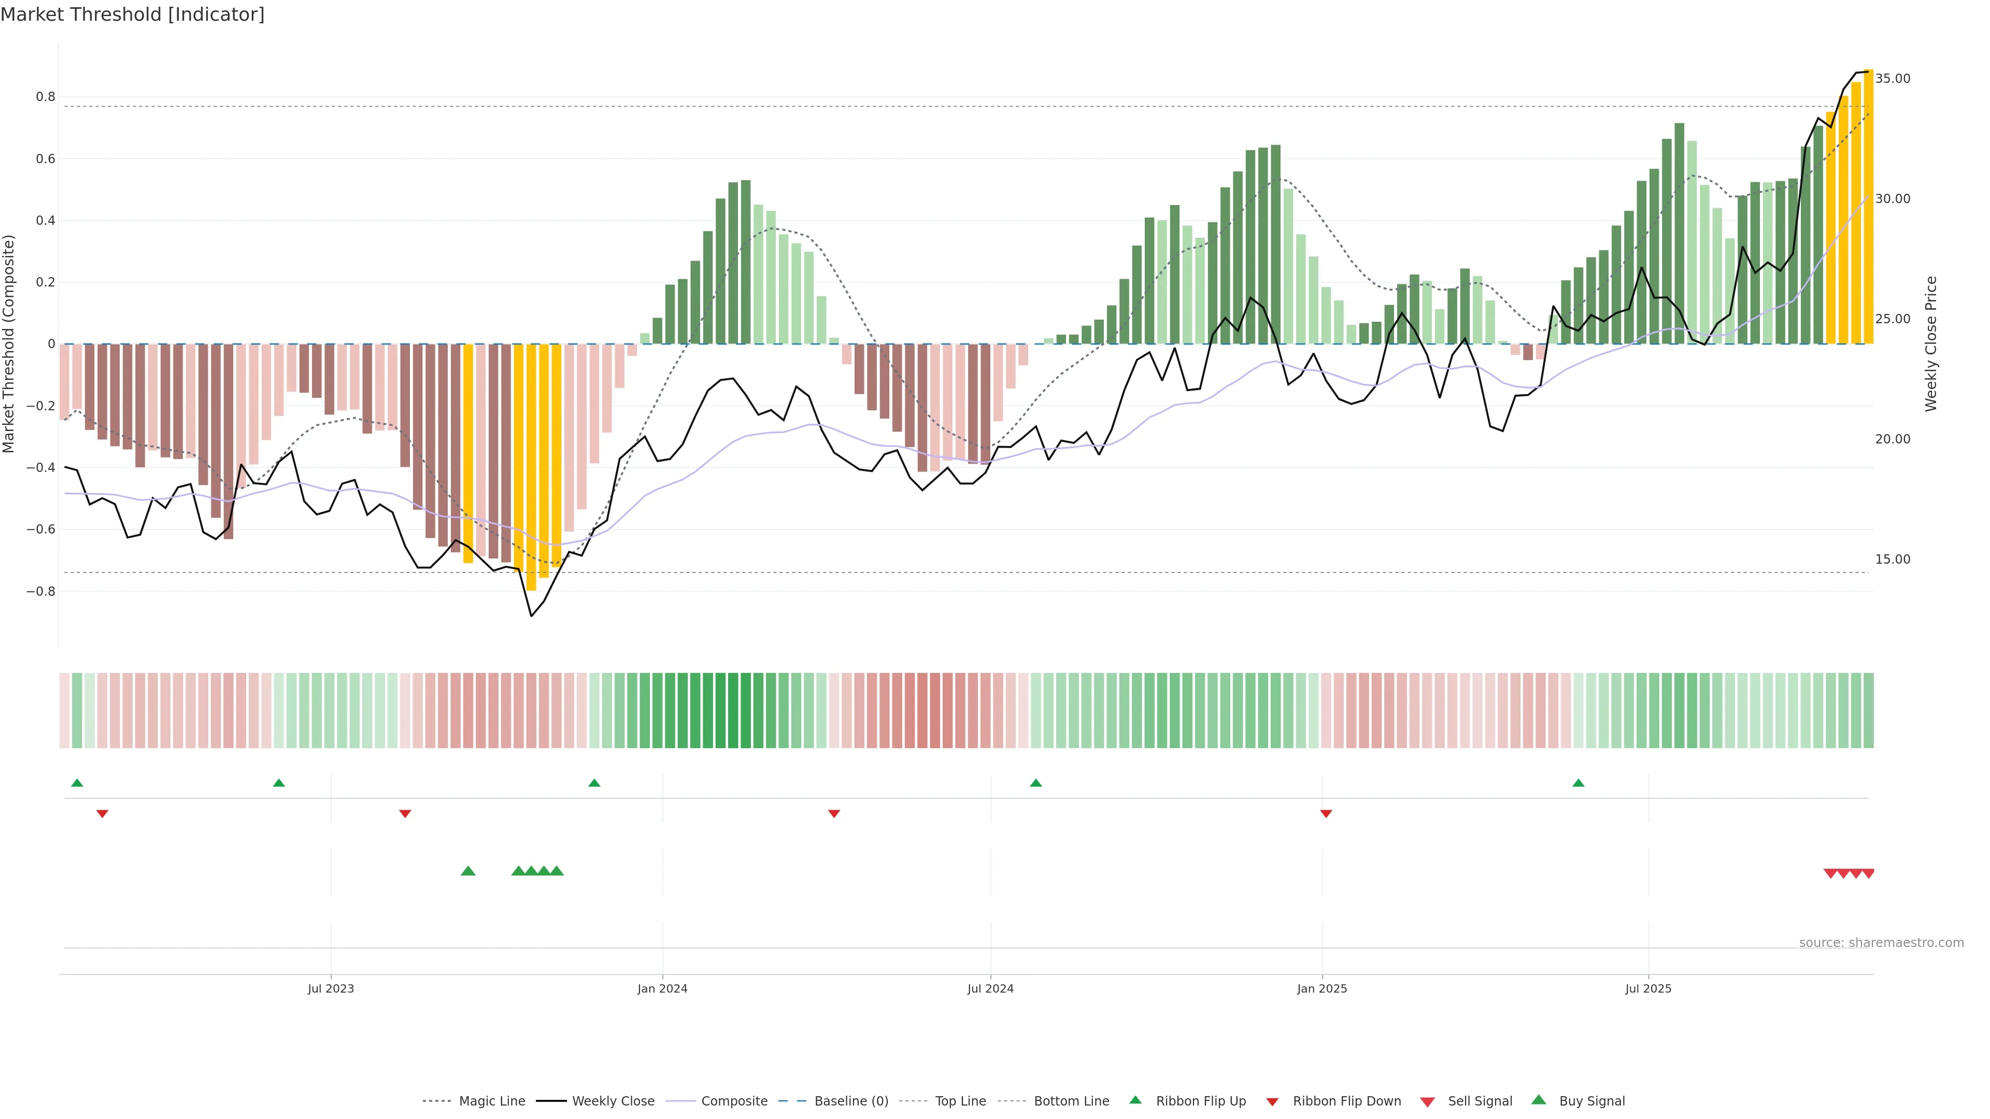Click Buy Signal legend green triangle
Screen dimensions: 1990x1119
[1539, 1100]
